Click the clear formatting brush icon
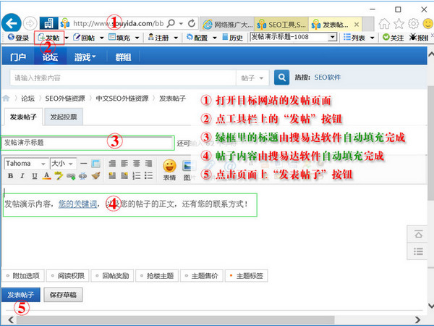This screenshot has height=326, width=434. [x=95, y=176]
